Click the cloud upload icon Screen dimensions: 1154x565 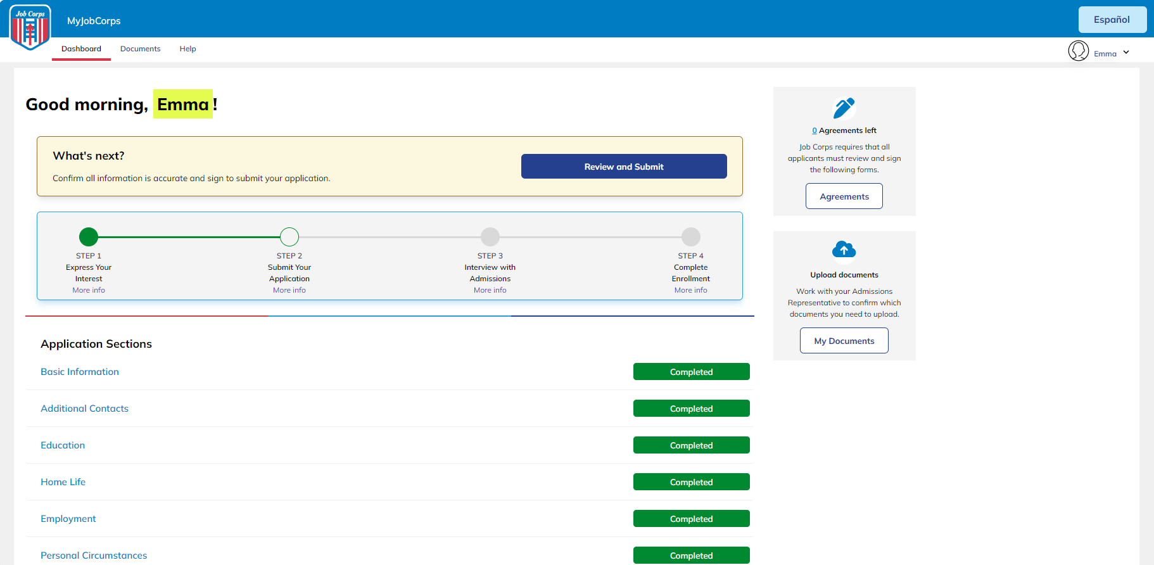(x=844, y=250)
